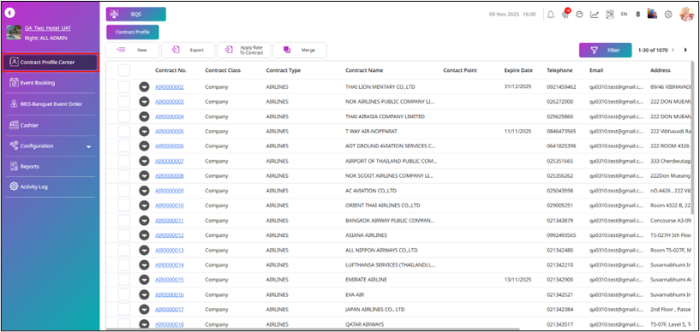Click the horizontal scrollbar under the table
Viewport: 700px width, 332px height.
point(313,329)
